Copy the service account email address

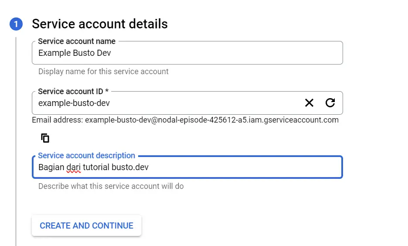coord(45,138)
